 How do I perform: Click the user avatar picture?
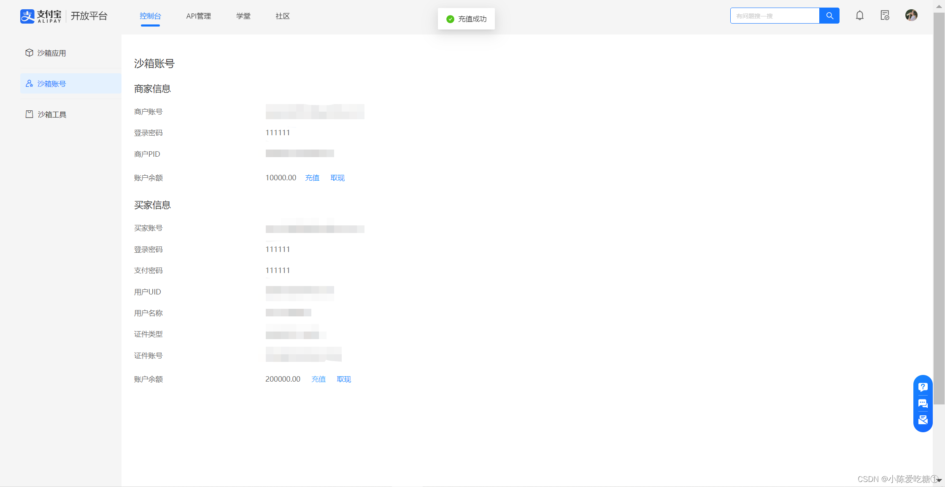pos(911,16)
